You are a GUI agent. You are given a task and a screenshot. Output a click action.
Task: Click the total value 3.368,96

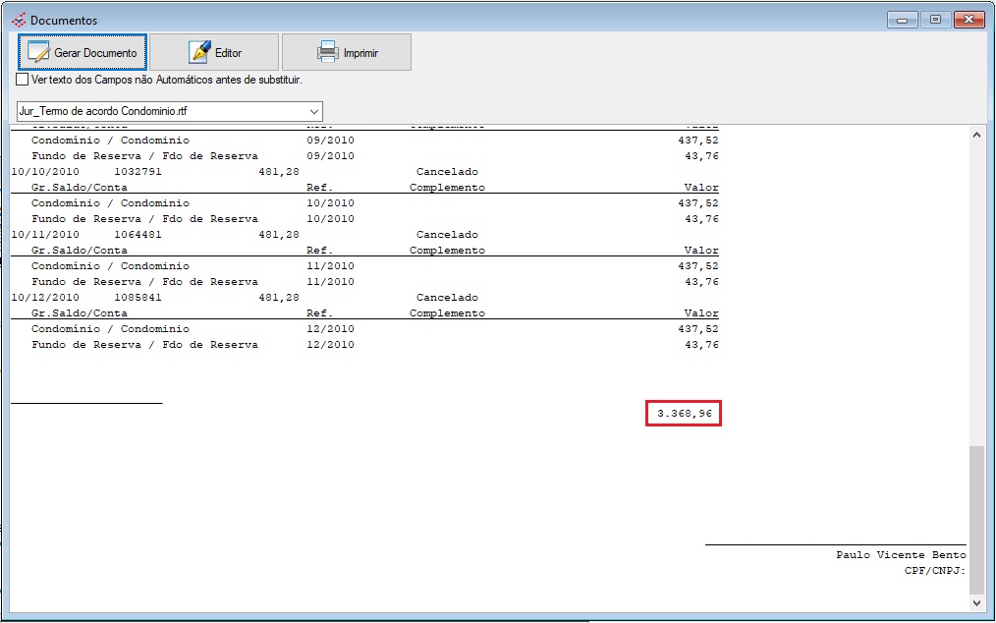pos(684,414)
